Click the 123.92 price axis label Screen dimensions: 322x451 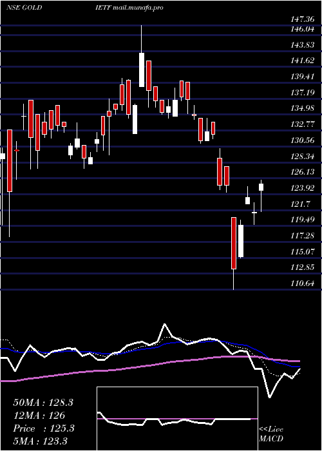pyautogui.click(x=302, y=188)
